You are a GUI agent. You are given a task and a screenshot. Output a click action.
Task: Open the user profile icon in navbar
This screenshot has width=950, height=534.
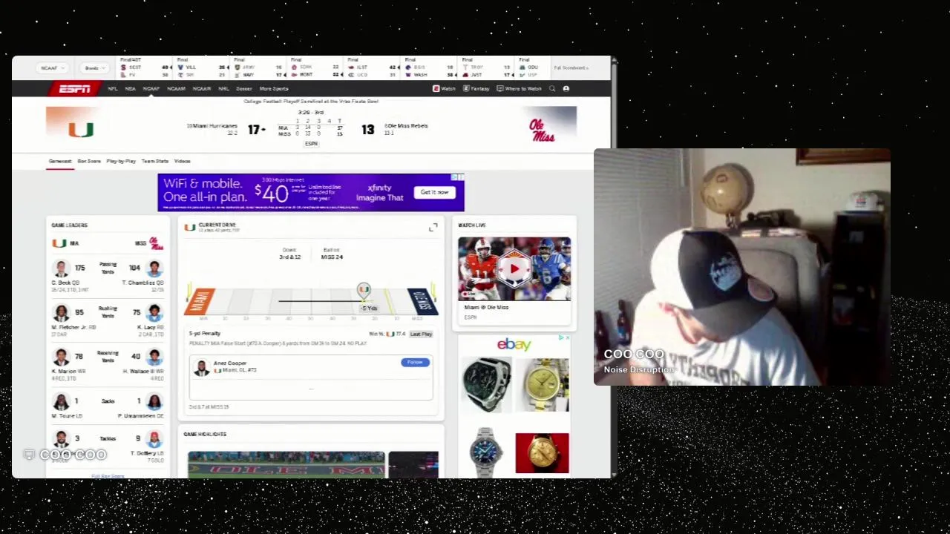566,89
